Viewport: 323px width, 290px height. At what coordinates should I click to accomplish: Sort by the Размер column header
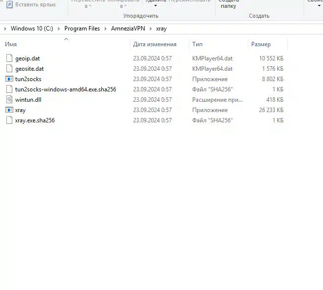coord(261,44)
